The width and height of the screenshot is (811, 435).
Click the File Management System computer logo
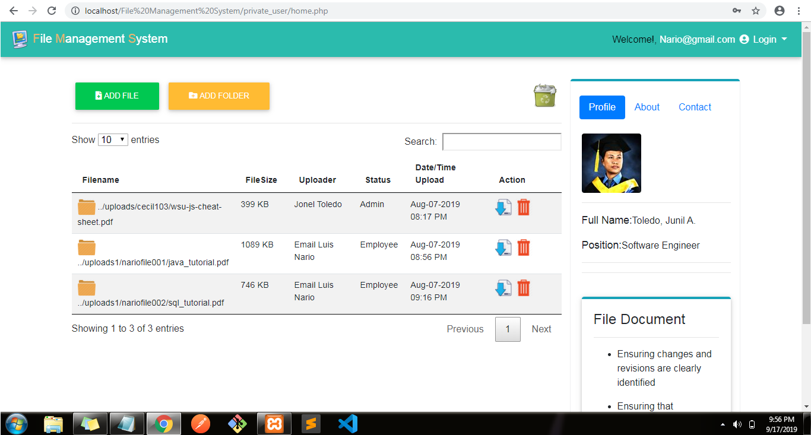pos(20,38)
